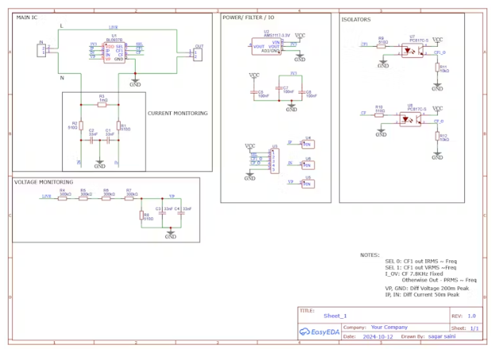Screen dimensions: 492x349
Task: Select resistor R9 near top optocoupler
Action: (382, 45)
